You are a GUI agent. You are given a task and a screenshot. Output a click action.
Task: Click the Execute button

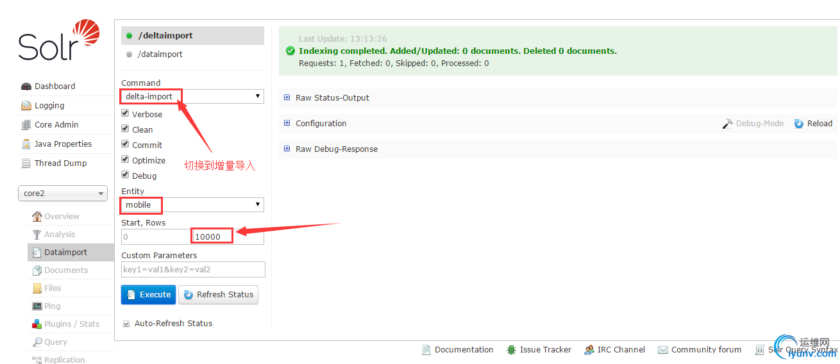pyautogui.click(x=149, y=295)
